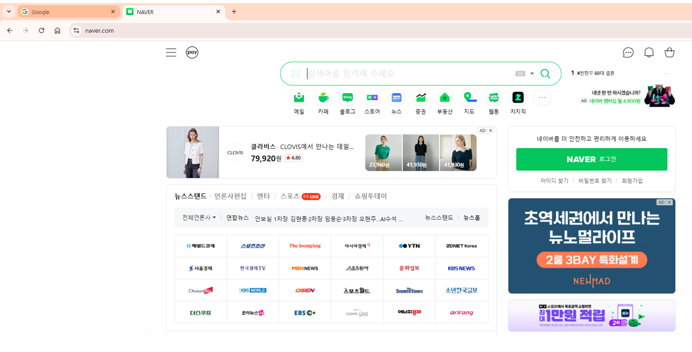Click the forward navigation arrow
This screenshot has width=692, height=352.
(x=25, y=31)
